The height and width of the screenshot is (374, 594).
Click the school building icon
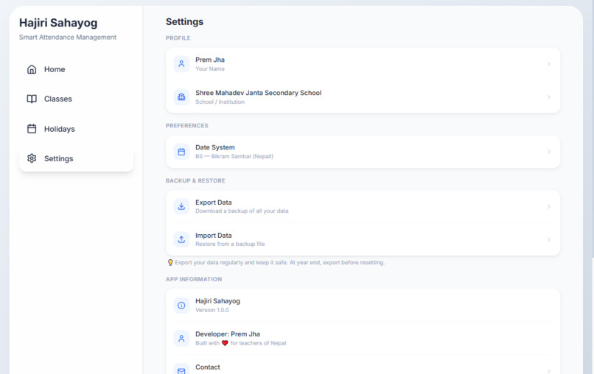click(181, 97)
